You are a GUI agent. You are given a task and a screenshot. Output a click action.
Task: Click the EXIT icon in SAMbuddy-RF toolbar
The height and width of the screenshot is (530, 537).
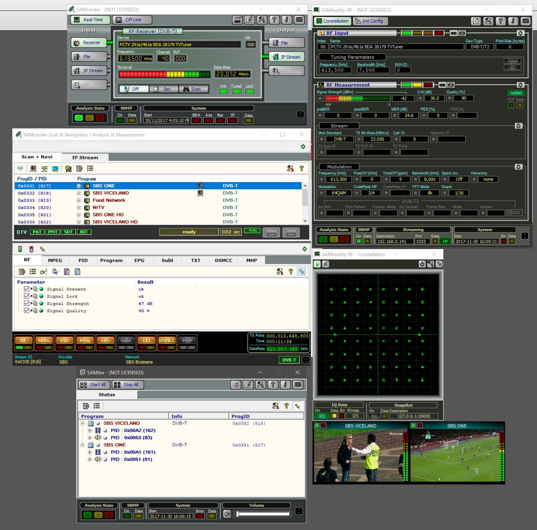(526, 21)
